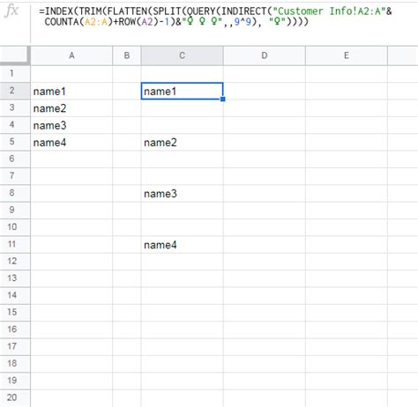Select column E header

coord(347,55)
